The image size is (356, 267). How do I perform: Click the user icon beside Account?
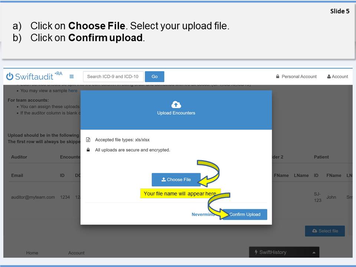[329, 77]
